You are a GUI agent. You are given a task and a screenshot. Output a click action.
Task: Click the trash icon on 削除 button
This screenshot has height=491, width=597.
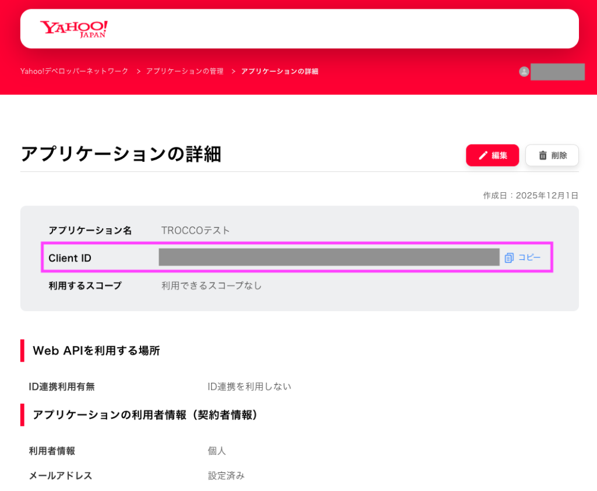(543, 156)
